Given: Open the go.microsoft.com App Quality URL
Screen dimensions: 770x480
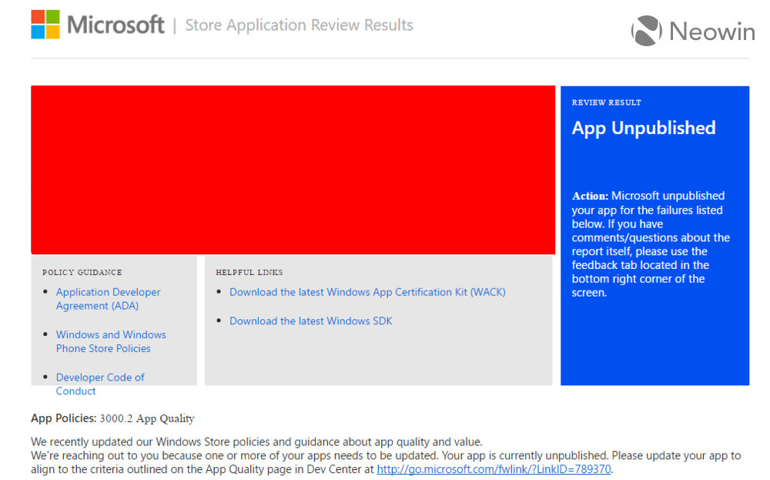Looking at the screenshot, I should pyautogui.click(x=494, y=468).
